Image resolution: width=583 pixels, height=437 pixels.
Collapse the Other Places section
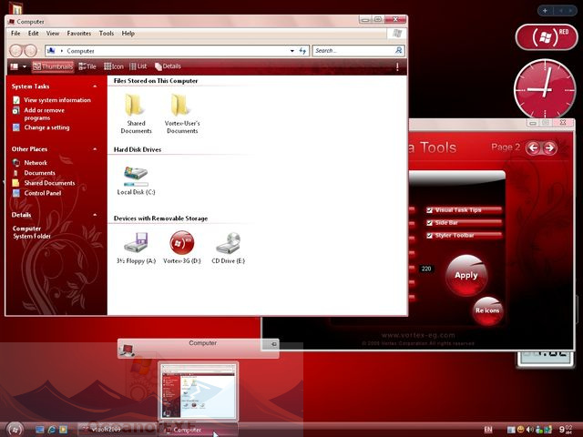95,149
